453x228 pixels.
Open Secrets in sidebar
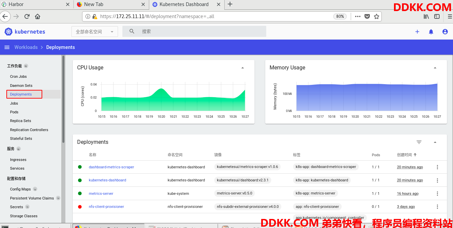pyautogui.click(x=16, y=207)
